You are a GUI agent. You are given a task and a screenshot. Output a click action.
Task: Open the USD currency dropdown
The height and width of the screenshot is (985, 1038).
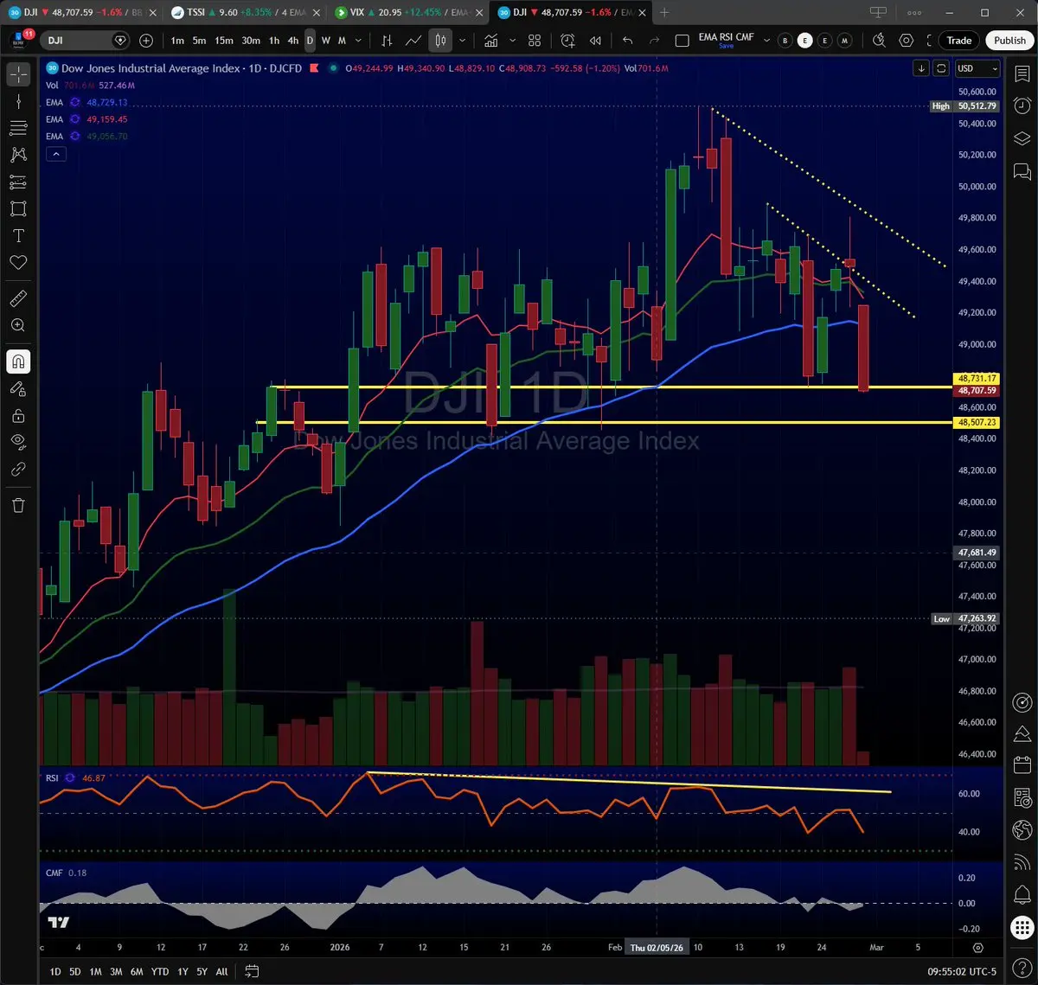point(977,68)
